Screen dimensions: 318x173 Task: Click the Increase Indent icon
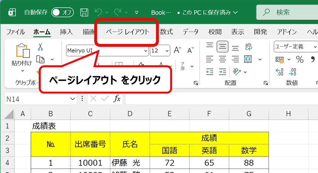(x=223, y=72)
